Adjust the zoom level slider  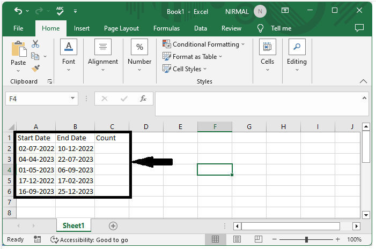306,239
